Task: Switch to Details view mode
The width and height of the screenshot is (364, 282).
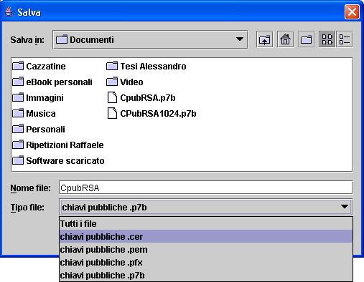Action: [345, 39]
